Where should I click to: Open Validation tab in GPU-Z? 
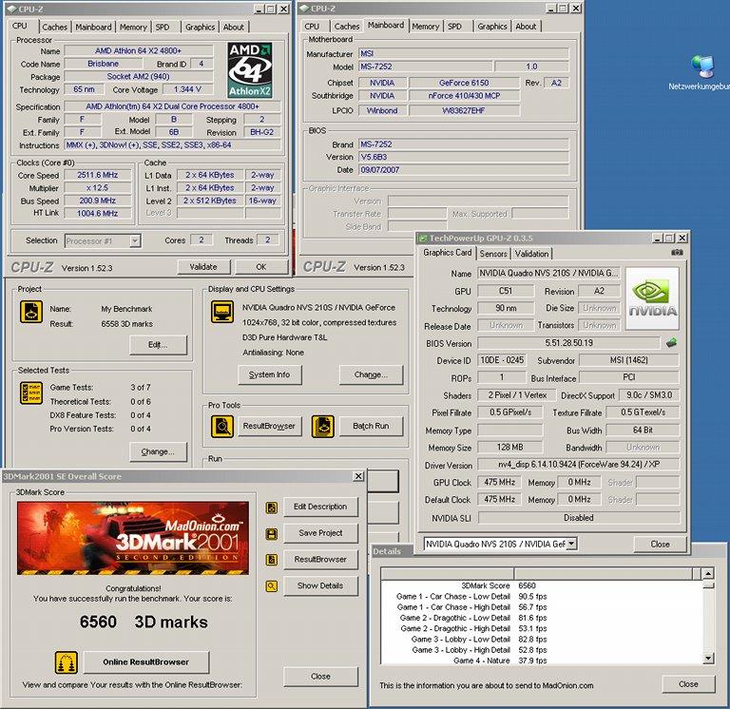(531, 254)
